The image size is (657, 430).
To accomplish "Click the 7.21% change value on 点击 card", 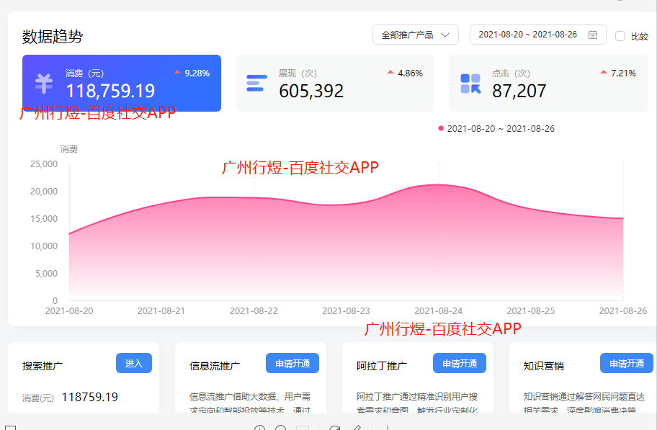I will 623,73.
